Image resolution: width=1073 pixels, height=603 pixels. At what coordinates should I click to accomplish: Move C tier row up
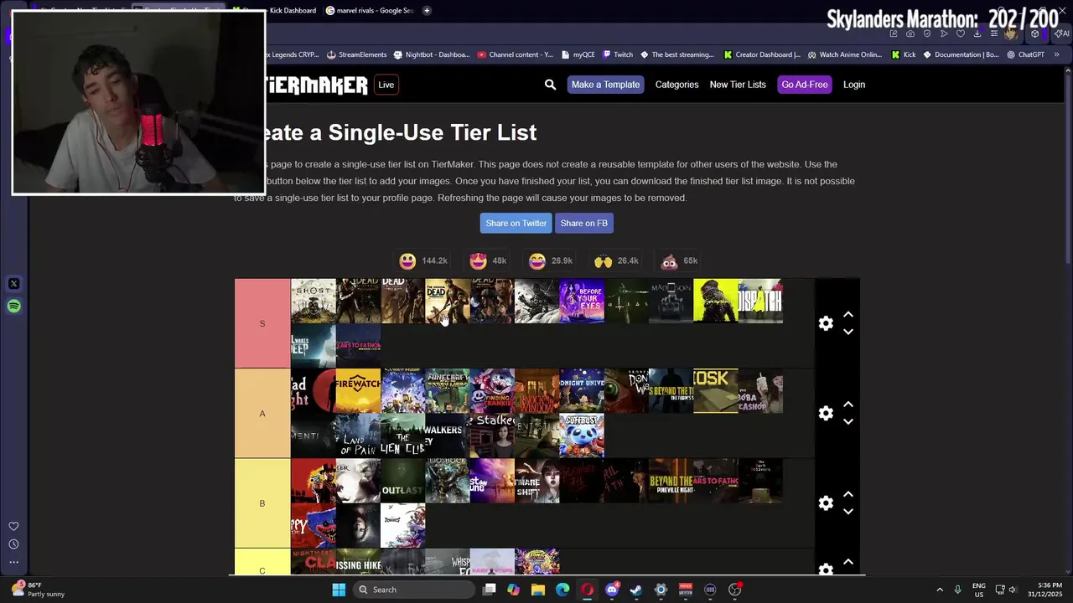coord(848,562)
